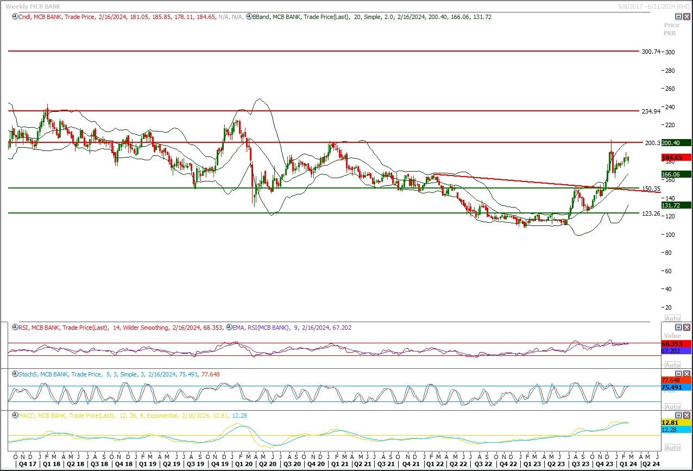The height and width of the screenshot is (471, 693).
Task: Click the MACD legend icon
Action: pos(15,416)
